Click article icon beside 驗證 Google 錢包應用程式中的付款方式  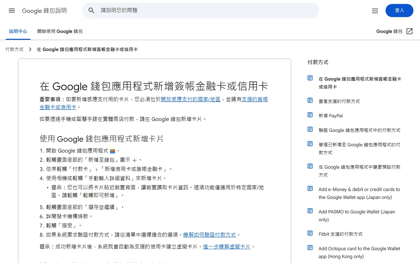pos(310,129)
